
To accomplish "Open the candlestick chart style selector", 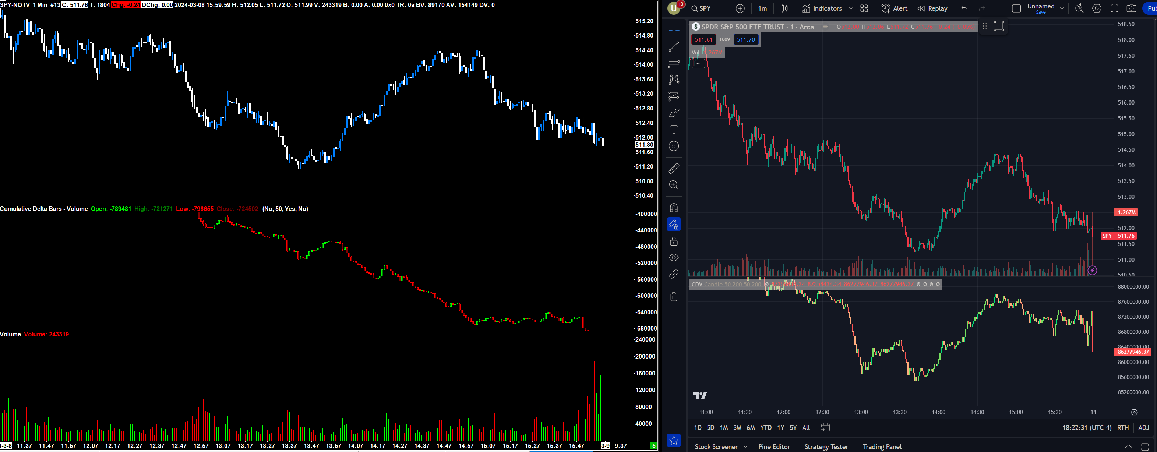I will coord(784,8).
